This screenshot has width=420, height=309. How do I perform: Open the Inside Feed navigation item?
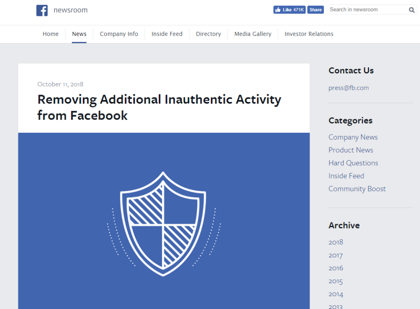click(167, 34)
